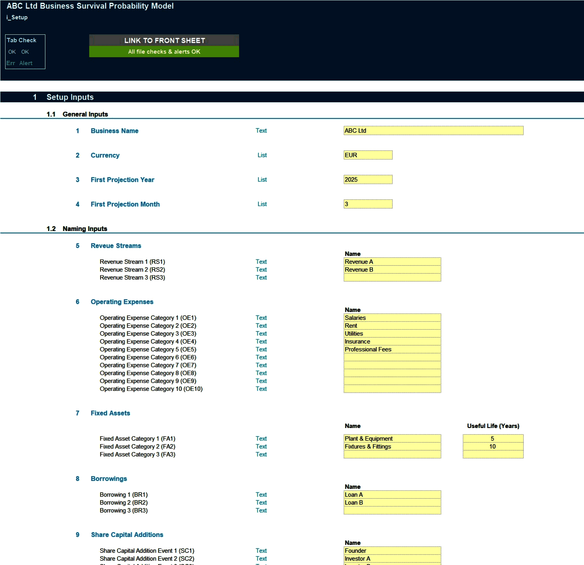Image resolution: width=584 pixels, height=565 pixels.
Task: Click the Tab Check status box
Action: (25, 52)
